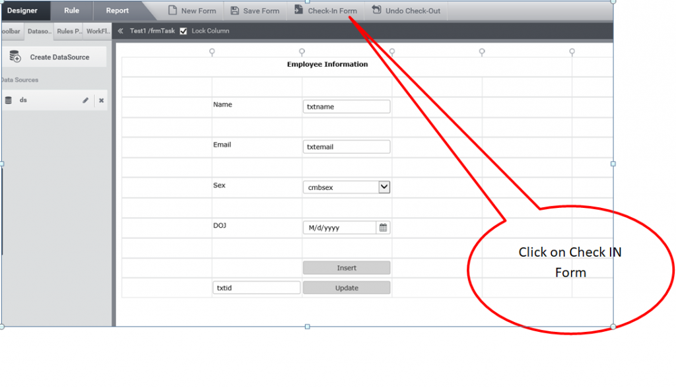This screenshot has width=676, height=388.
Task: Click the Insert button
Action: point(347,268)
